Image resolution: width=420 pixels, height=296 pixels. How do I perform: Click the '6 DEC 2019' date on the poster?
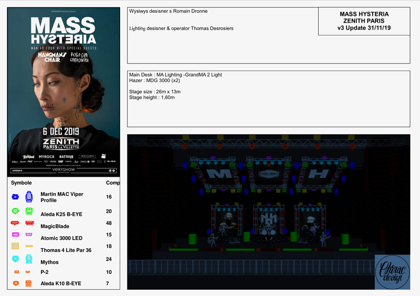pyautogui.click(x=61, y=132)
